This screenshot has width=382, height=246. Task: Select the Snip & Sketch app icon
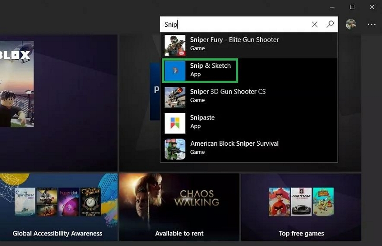175,71
